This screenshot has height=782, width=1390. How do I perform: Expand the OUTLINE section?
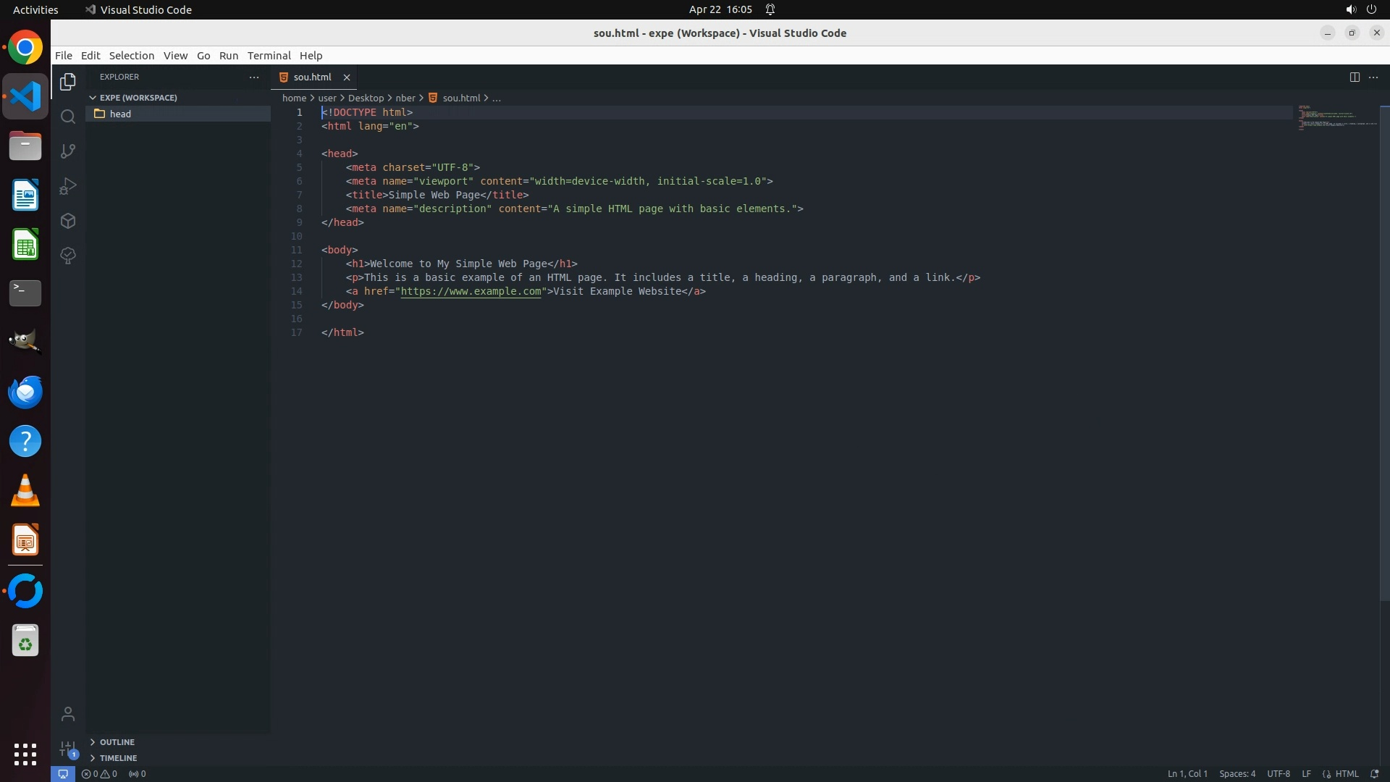coord(117,742)
